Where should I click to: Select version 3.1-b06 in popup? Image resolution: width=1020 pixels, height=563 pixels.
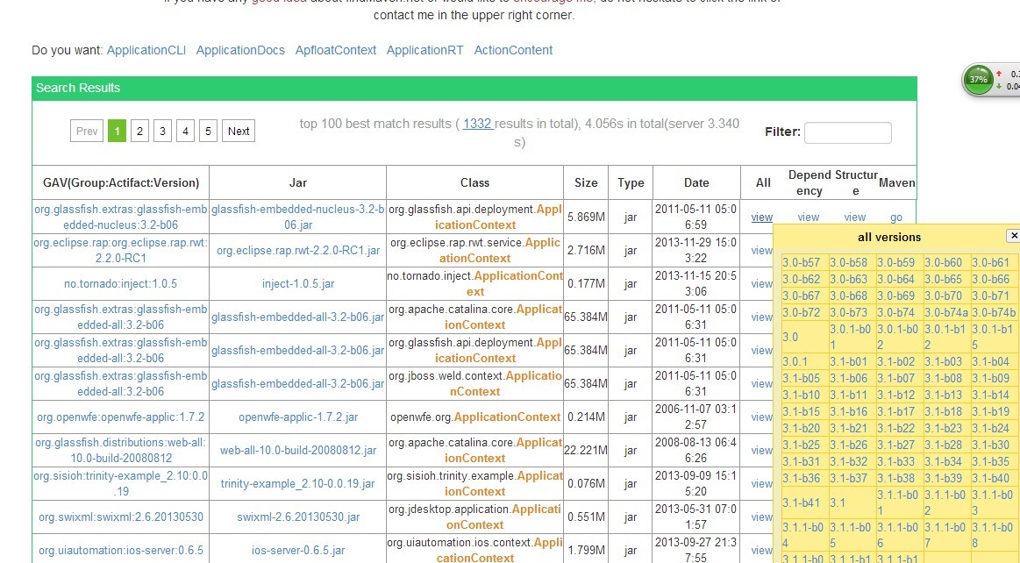848,378
